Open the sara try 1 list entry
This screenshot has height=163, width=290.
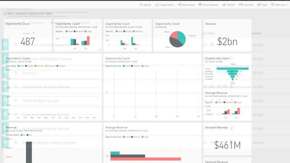click(x=30, y=73)
